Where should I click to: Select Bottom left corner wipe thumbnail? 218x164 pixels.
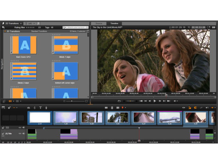pyautogui.click(x=65, y=71)
